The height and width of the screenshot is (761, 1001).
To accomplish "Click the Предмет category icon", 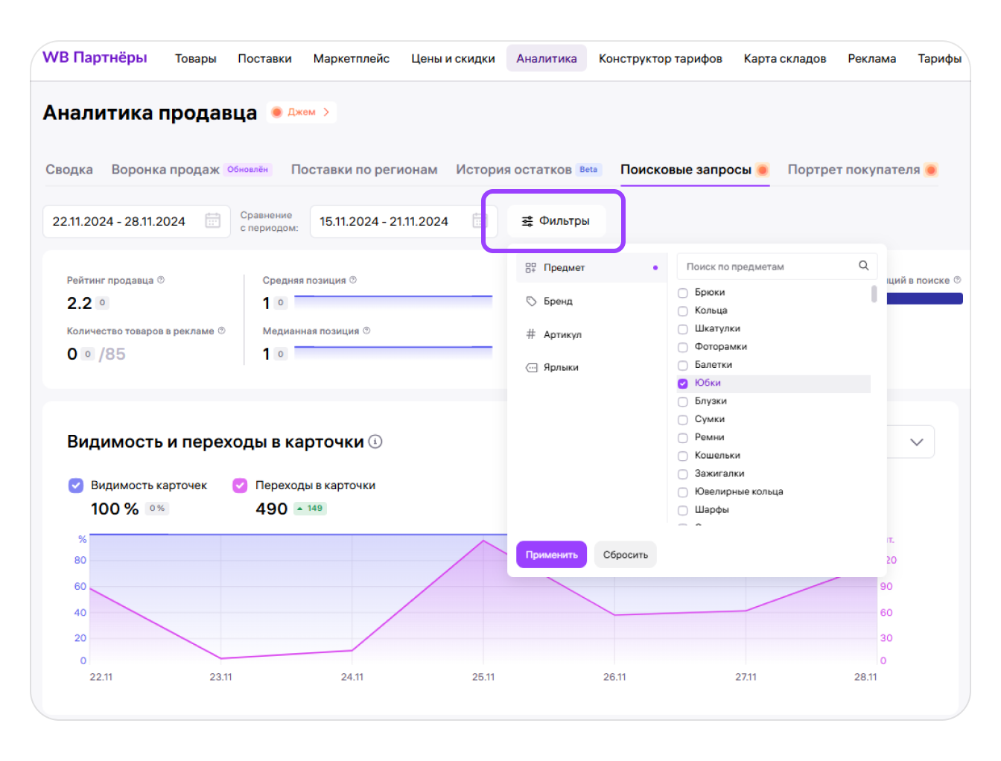I will (x=531, y=267).
